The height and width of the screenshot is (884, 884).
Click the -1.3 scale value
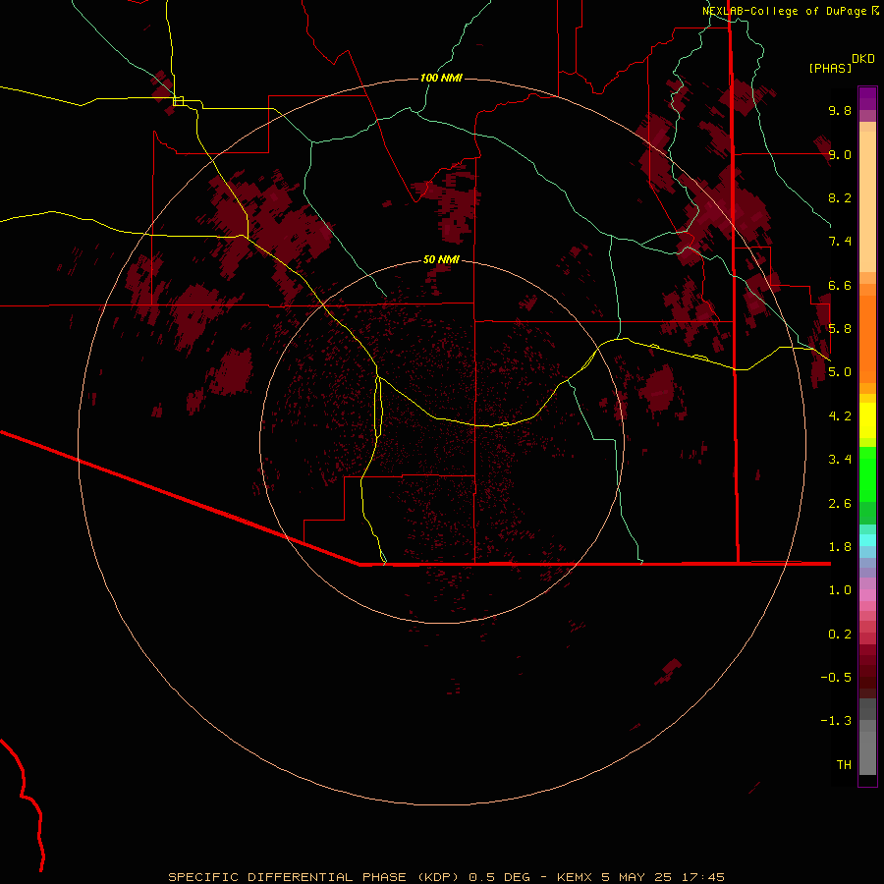tap(836, 721)
